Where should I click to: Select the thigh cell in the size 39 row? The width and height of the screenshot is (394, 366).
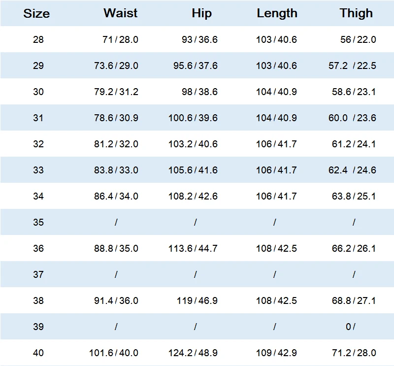coord(351,327)
